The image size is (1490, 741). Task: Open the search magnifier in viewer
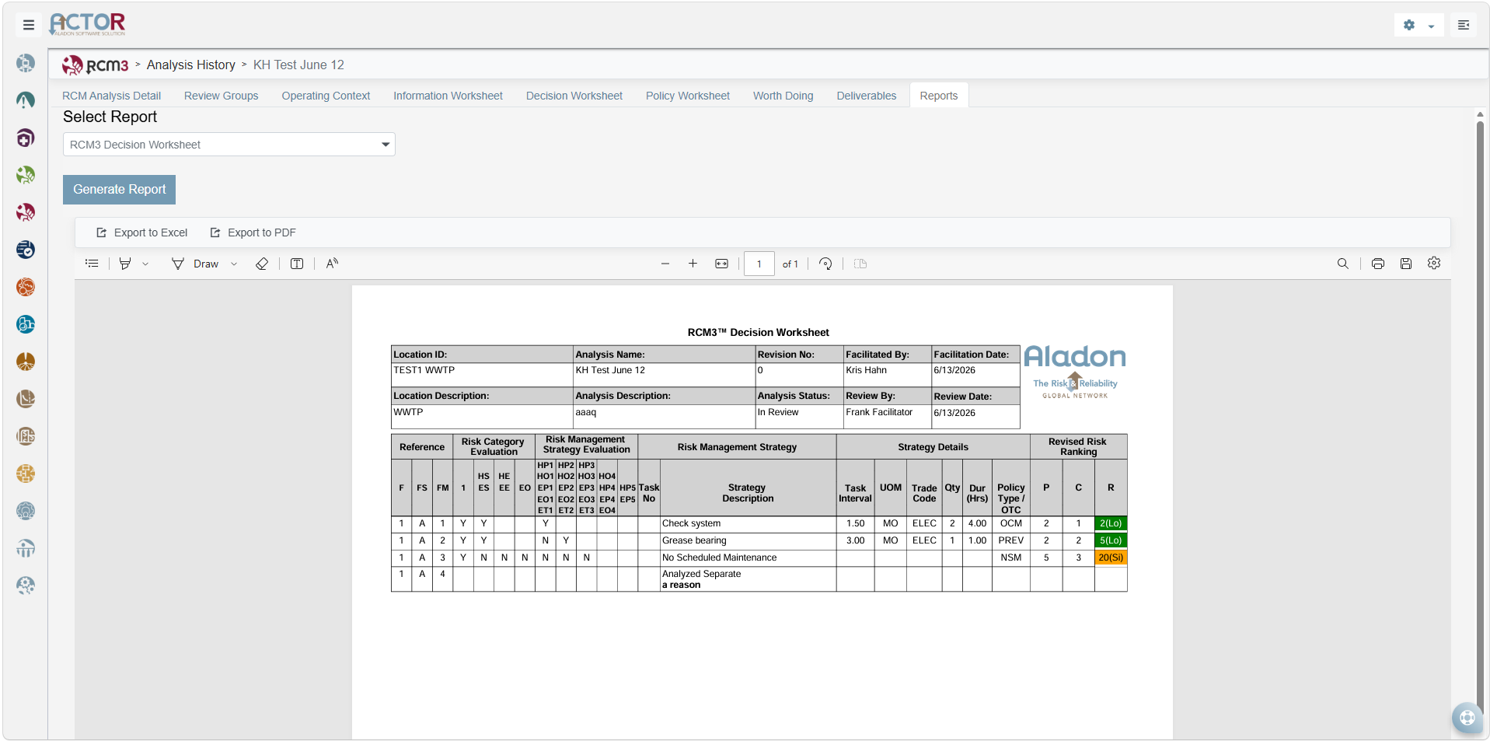1342,264
